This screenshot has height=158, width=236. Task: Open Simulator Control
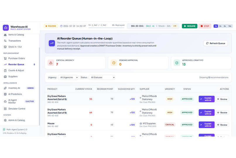17,109
